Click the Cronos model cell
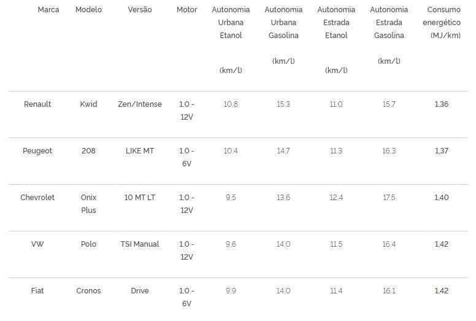Image resolution: width=476 pixels, height=321 pixels. [x=88, y=291]
